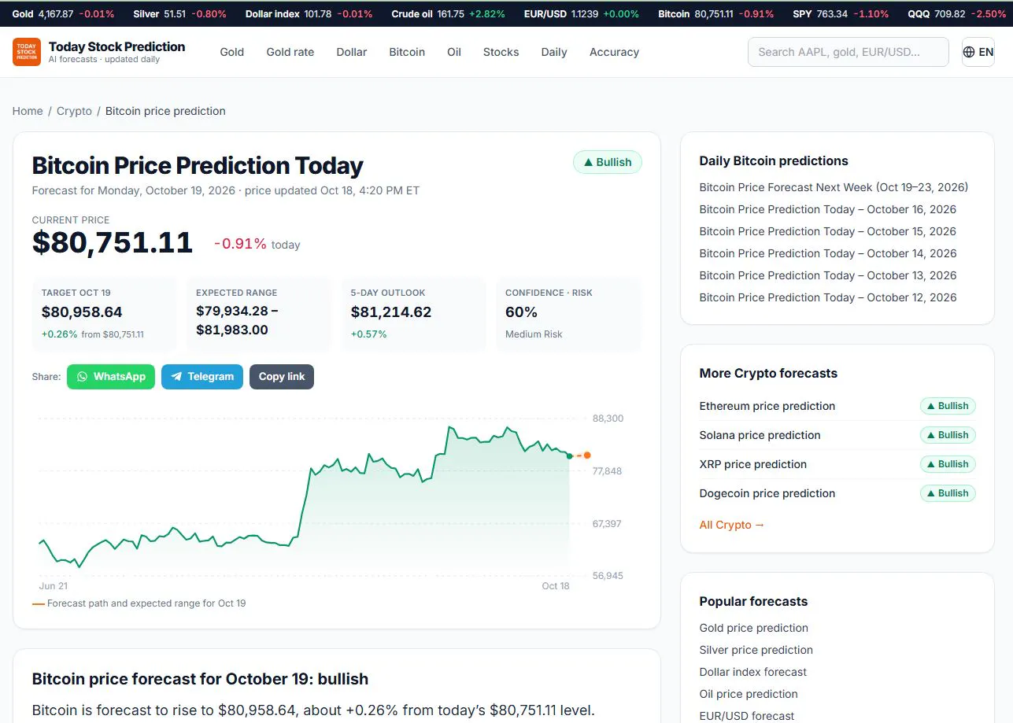Copy the page link
This screenshot has height=723, width=1013.
pyautogui.click(x=282, y=377)
